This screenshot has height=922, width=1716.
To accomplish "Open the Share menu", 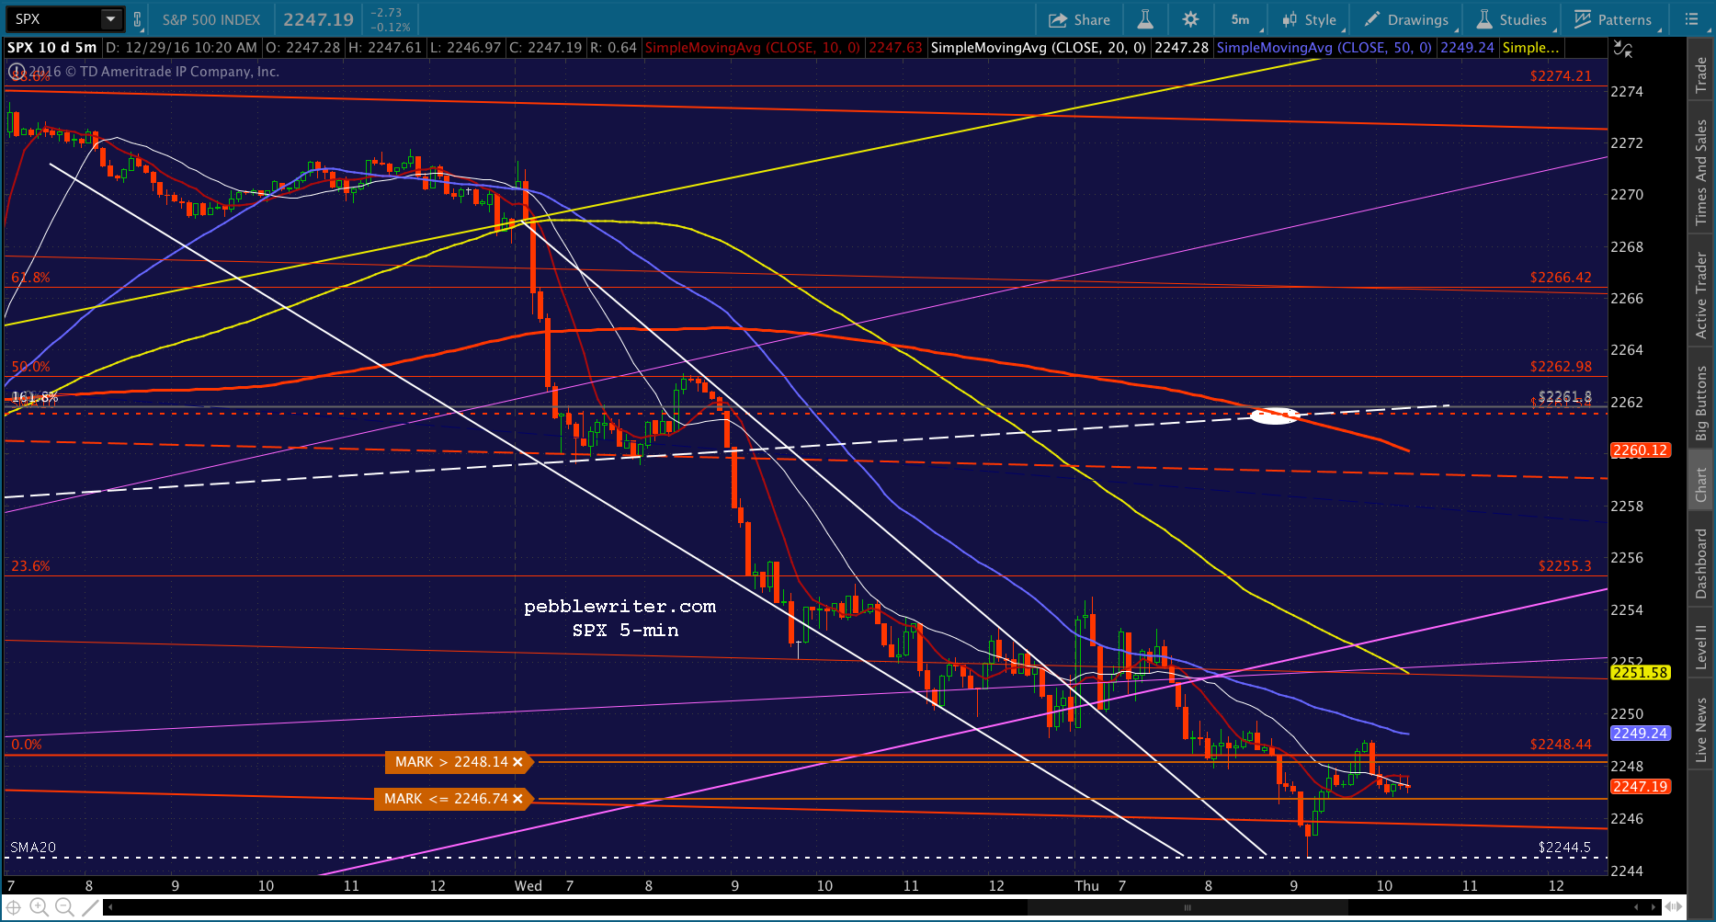I will click(1079, 19).
